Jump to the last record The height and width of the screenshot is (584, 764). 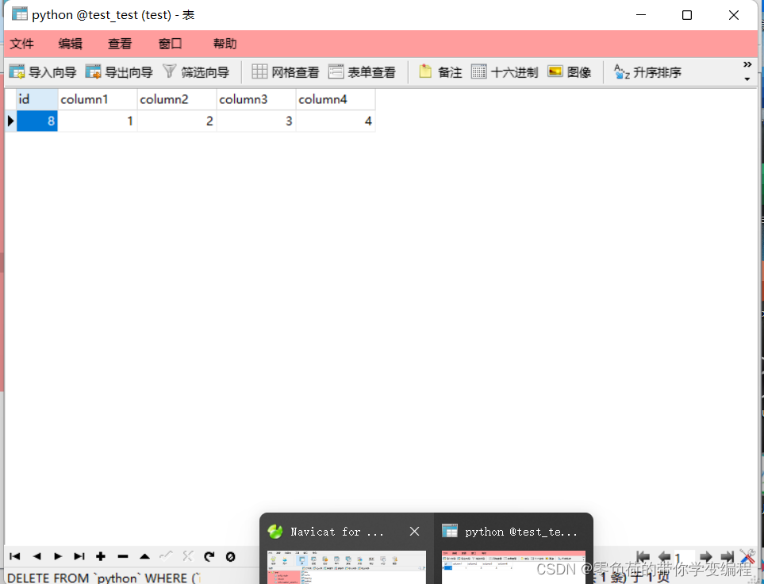pos(79,556)
